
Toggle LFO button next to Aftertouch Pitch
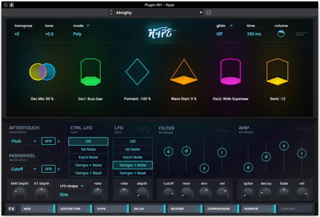[48, 141]
